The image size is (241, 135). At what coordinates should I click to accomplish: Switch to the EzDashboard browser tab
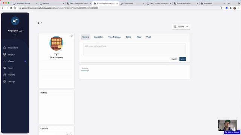(132, 3)
